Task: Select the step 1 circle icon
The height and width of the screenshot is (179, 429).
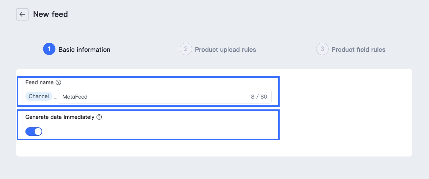Action: click(x=49, y=49)
